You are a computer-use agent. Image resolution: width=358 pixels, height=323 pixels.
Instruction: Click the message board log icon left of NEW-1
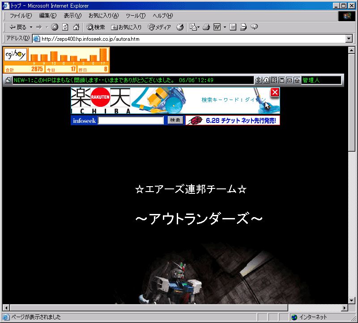(8, 80)
